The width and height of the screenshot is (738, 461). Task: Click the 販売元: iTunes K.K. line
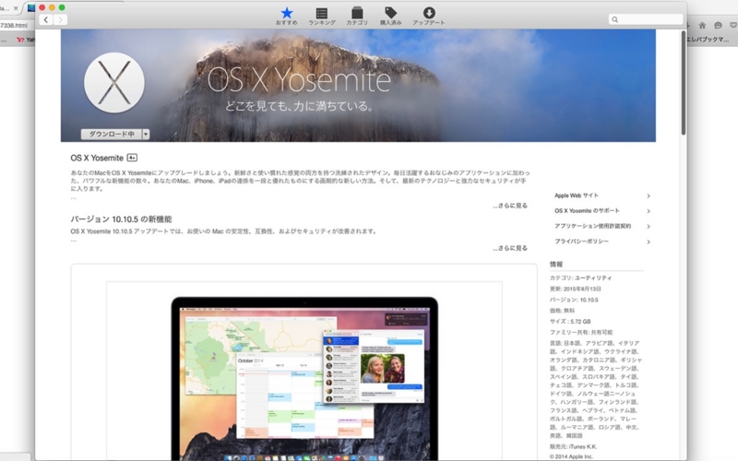pyautogui.click(x=573, y=446)
